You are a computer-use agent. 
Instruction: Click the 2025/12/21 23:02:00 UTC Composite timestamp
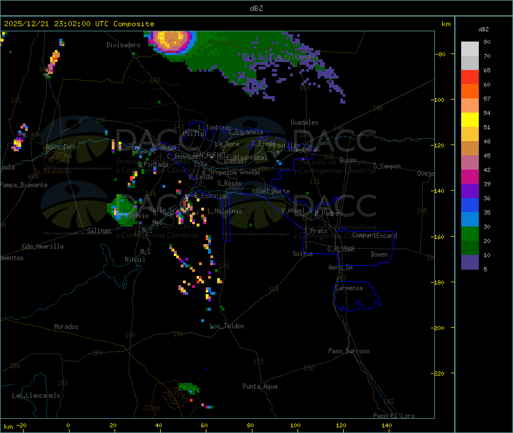79,24
